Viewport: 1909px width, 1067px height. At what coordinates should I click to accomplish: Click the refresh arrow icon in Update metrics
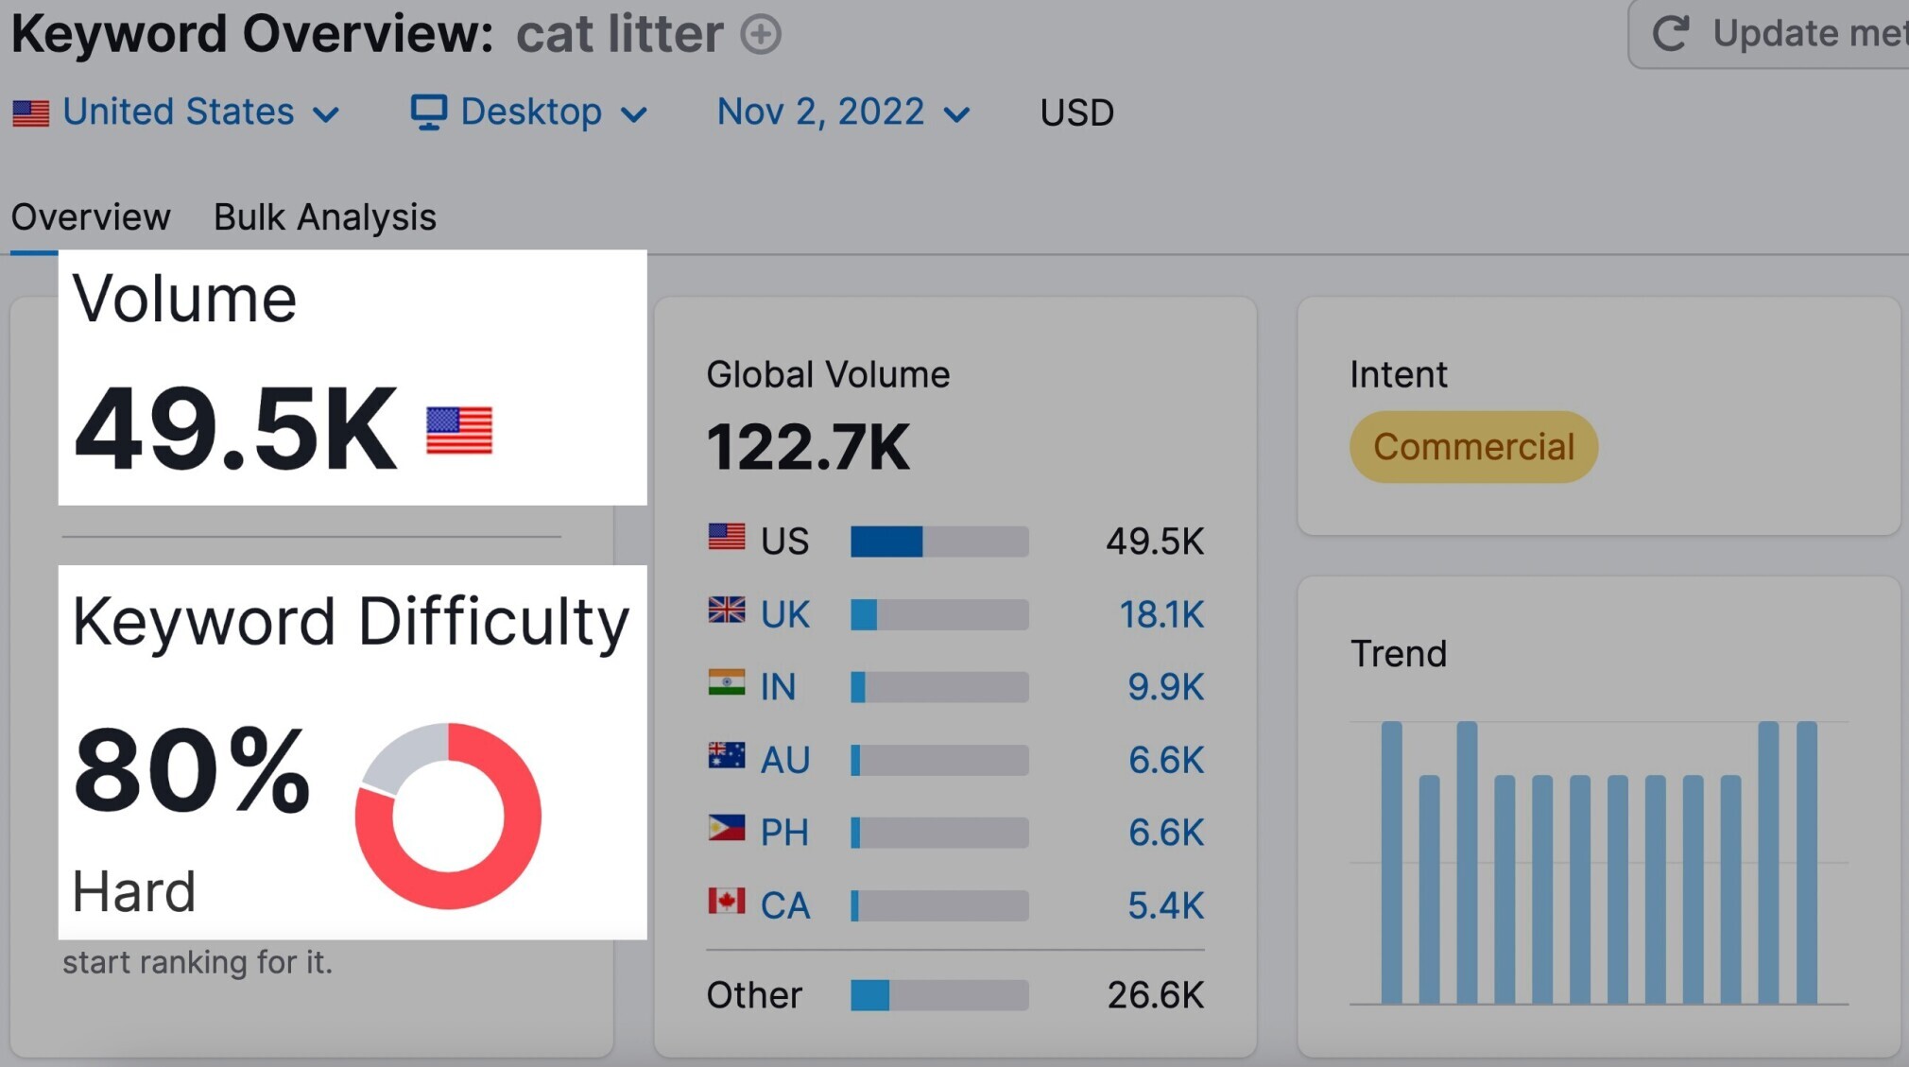pyautogui.click(x=1671, y=33)
